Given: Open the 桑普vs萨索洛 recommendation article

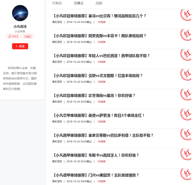Looking at the screenshot, I should 98,115.
